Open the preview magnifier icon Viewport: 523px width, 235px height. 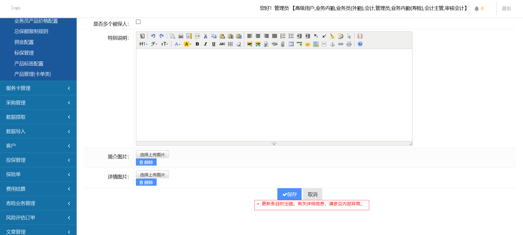pos(173,36)
